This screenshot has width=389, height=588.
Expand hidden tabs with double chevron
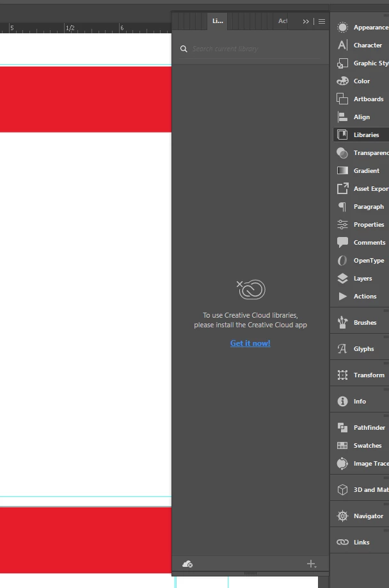click(306, 21)
